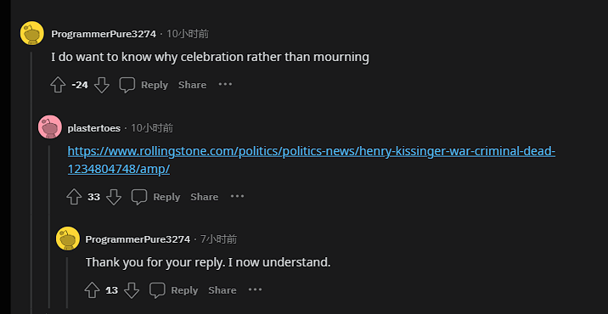Image resolution: width=608 pixels, height=314 pixels.
Task: Collapse the thread line under plastertoes' comment
Action: tap(49, 227)
